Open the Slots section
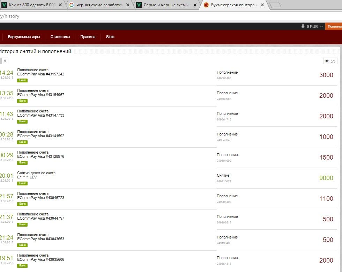342x272 pixels. [x=110, y=37]
